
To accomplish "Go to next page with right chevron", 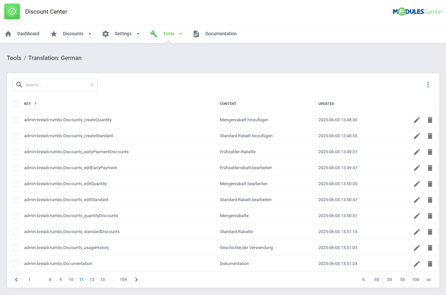I will click(x=136, y=280).
